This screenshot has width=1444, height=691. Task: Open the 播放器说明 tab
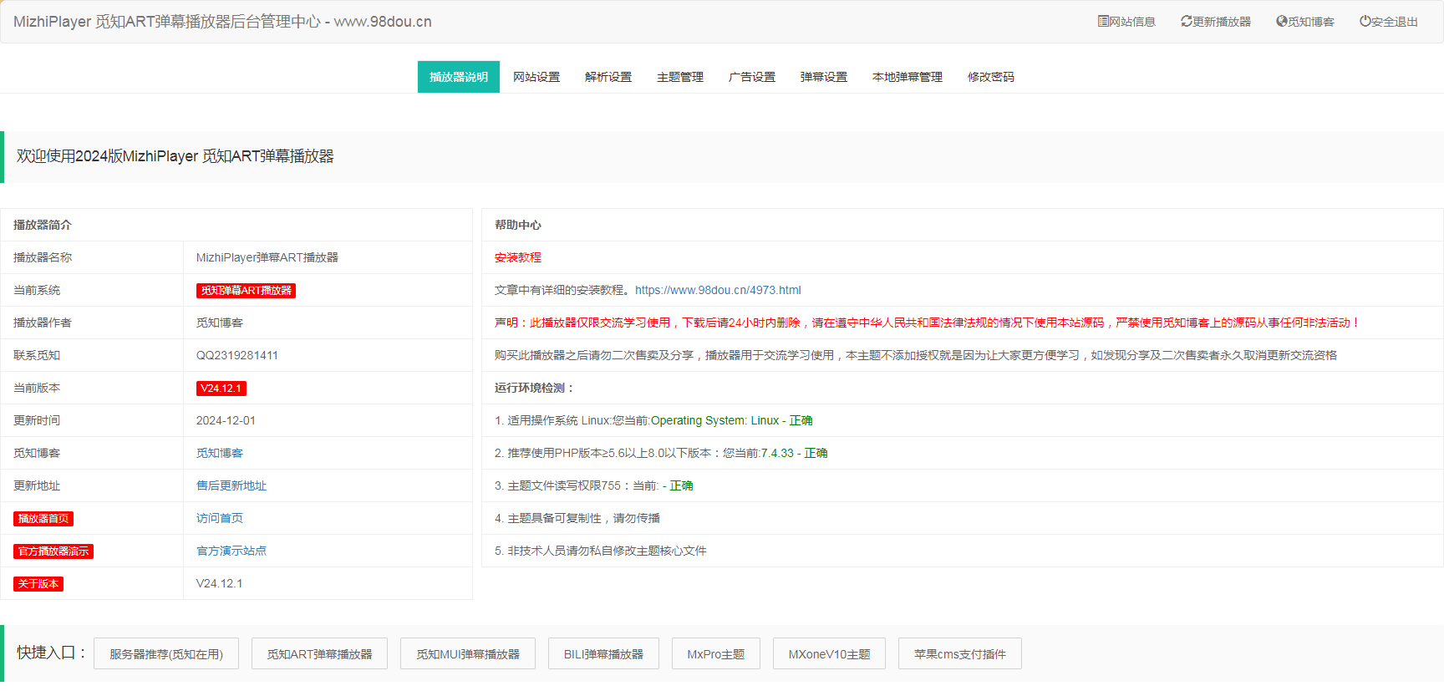(459, 77)
